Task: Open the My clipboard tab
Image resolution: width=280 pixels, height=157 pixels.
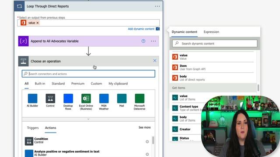Action: tap(118, 84)
